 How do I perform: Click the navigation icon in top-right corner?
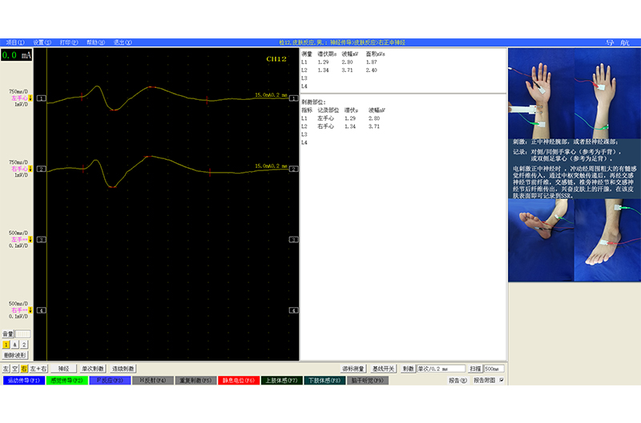pyautogui.click(x=617, y=42)
